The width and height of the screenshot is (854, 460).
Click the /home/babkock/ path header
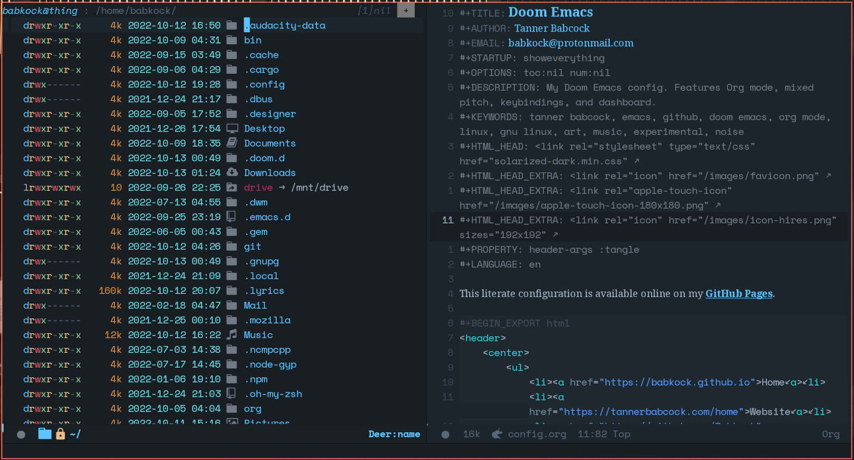click(x=136, y=11)
